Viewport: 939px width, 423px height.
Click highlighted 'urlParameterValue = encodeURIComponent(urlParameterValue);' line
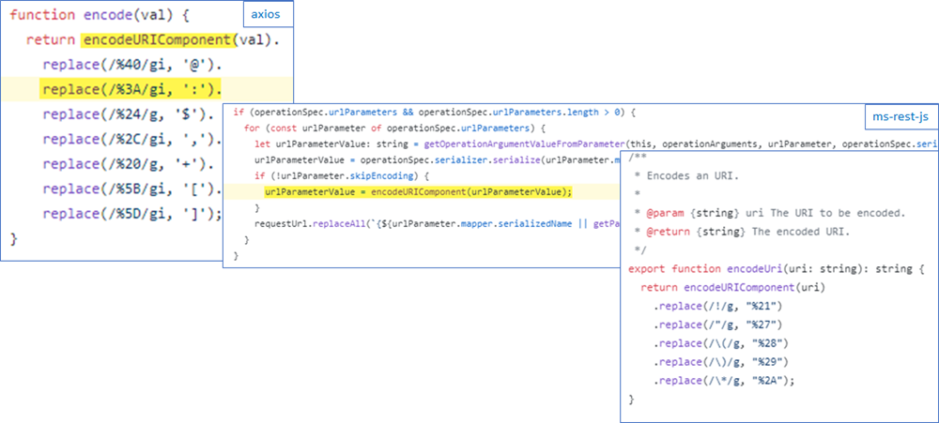coord(419,192)
